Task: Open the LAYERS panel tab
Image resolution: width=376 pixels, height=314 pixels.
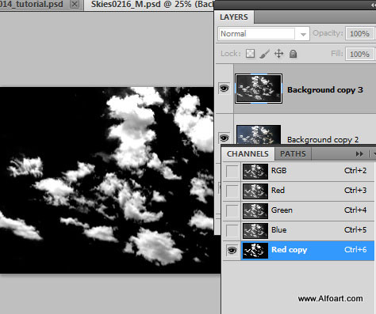Action: 234,17
